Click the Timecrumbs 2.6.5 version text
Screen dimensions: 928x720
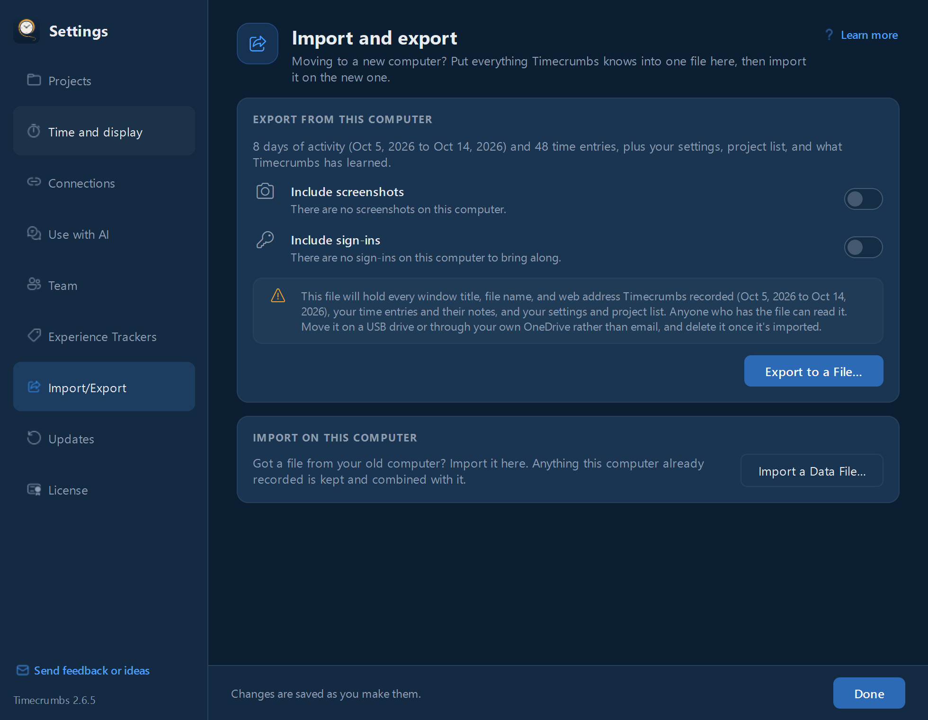54,700
